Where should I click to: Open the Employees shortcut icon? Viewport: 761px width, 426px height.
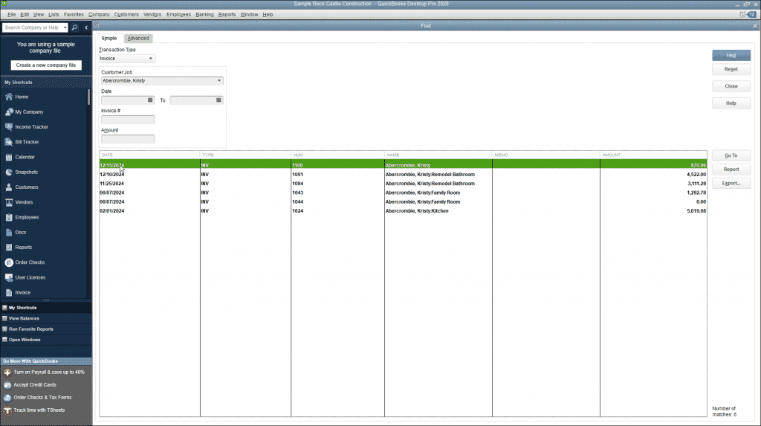pyautogui.click(x=9, y=217)
